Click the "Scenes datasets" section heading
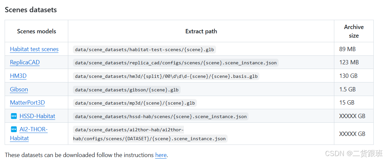This screenshot has height=160, width=384. coord(31,10)
